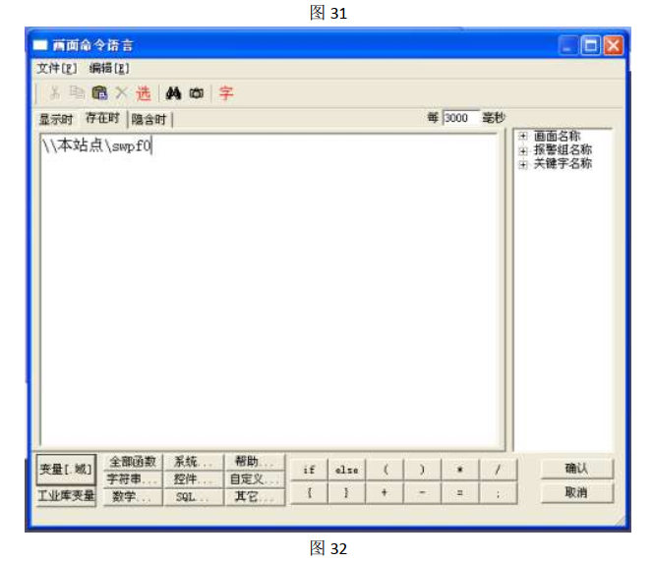Image resolution: width=653 pixels, height=563 pixels.
Task: Expand the 关键字名称 tree node
Action: [x=523, y=164]
